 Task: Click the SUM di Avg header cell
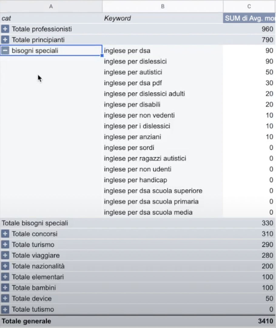249,18
